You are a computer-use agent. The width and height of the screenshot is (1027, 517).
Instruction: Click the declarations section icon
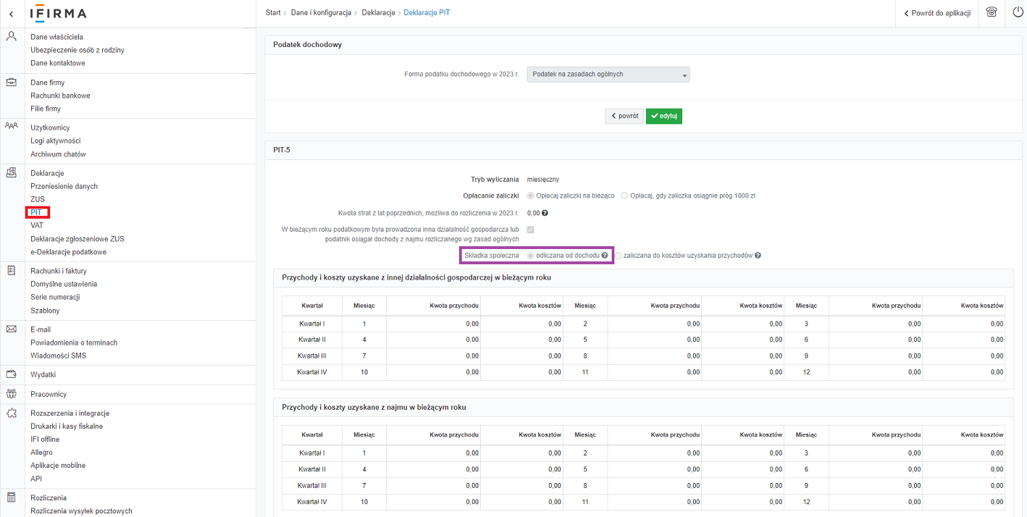pyautogui.click(x=11, y=172)
